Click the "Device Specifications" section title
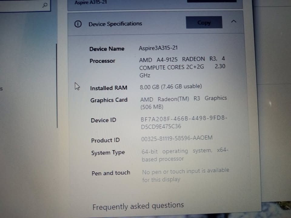Screen dimensions: 291x218 (115, 24)
